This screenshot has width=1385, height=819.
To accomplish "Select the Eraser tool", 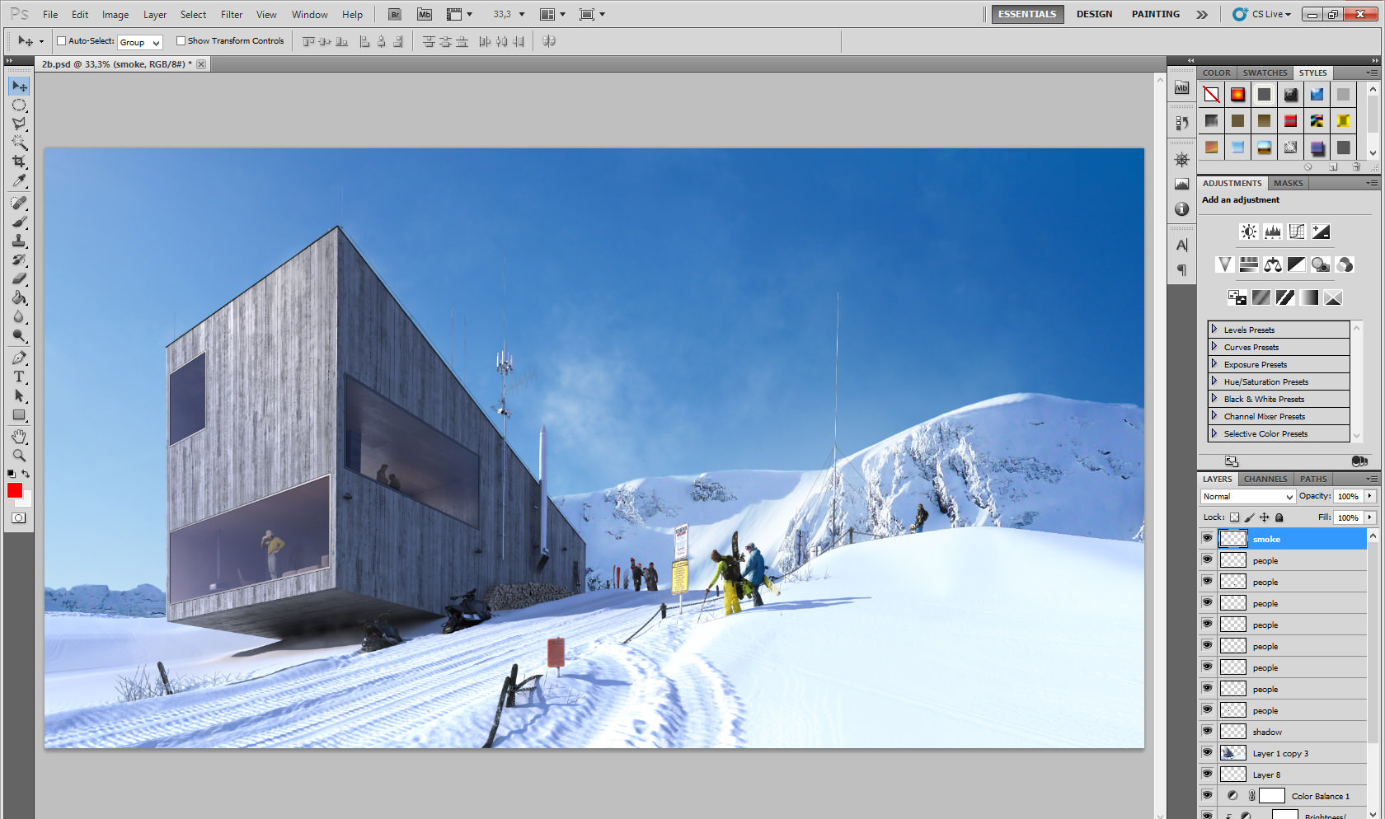I will pyautogui.click(x=19, y=278).
